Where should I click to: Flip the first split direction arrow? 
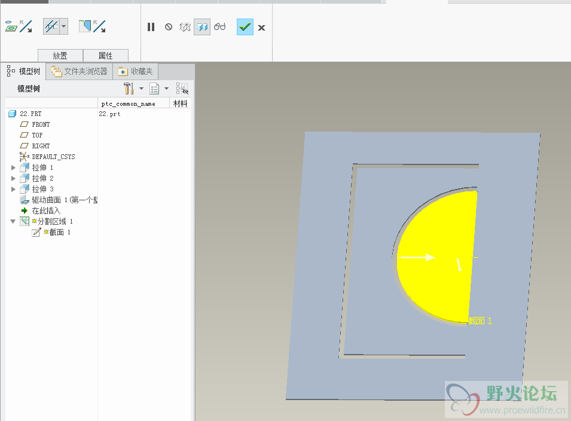click(x=26, y=26)
